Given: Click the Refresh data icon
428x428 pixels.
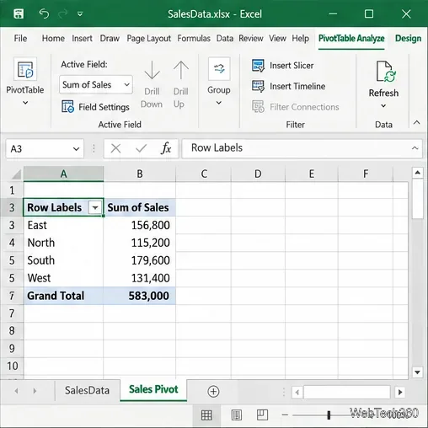Looking at the screenshot, I should point(386,72).
